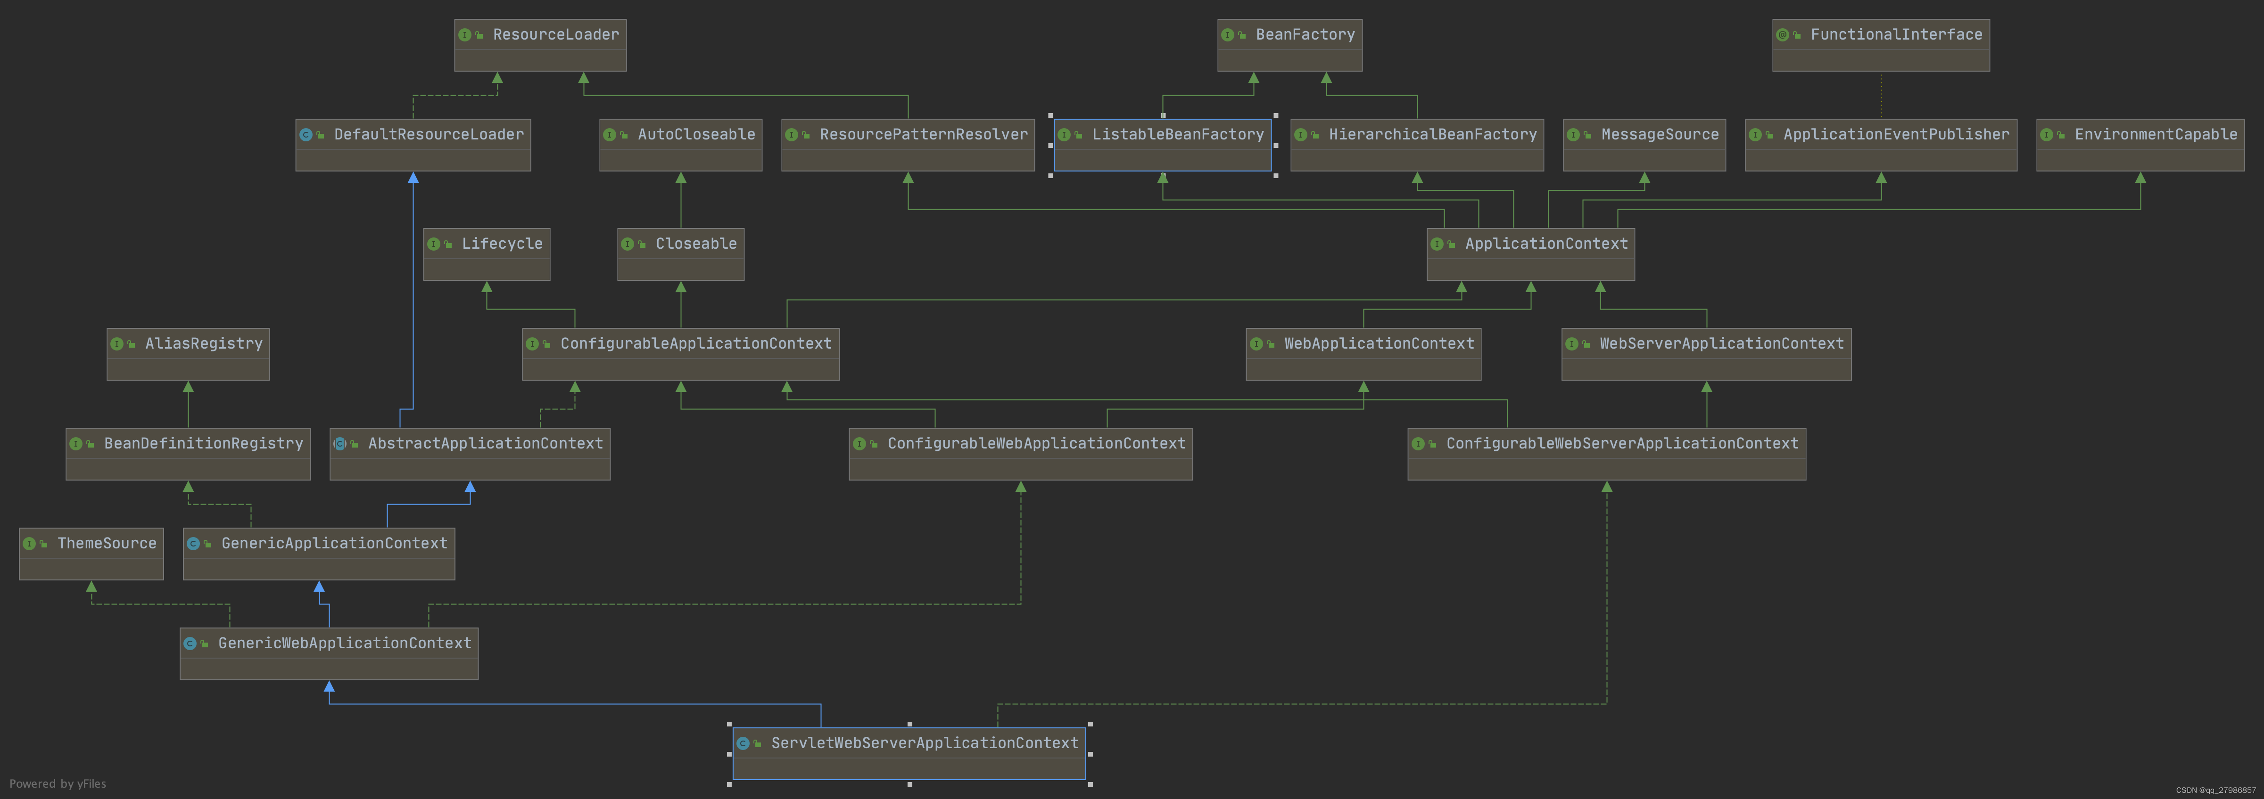Click the ConfigurableWebServerApplicationContext interface icon
This screenshot has height=799, width=2264.
(x=1418, y=444)
